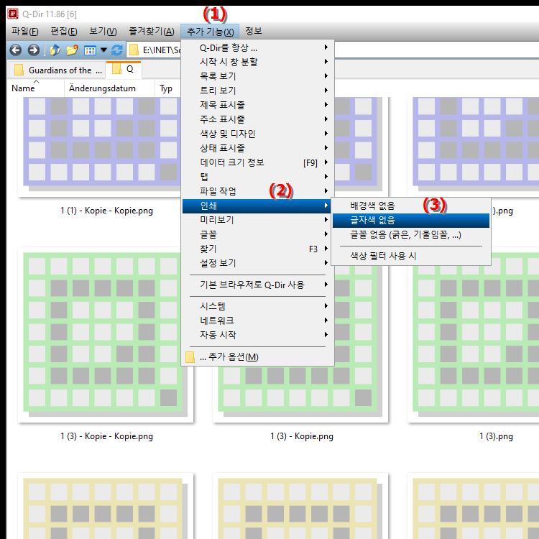This screenshot has height=539, width=539.
Task: Sort by the Name column header
Action: click(36, 88)
